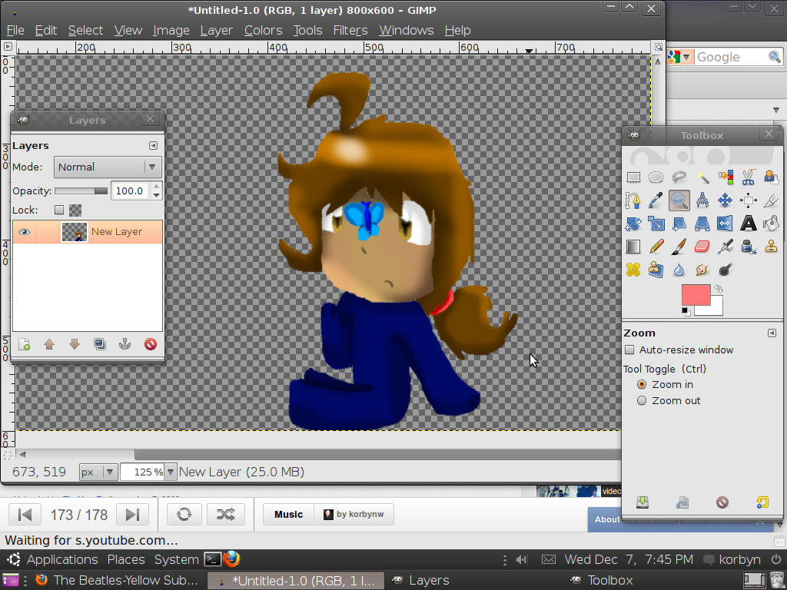Viewport: 787px width, 590px height.
Task: Select the Crop tool
Action: (x=772, y=201)
